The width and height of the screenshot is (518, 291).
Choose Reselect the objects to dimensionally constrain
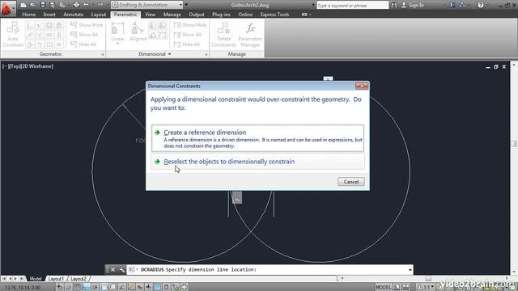(x=257, y=162)
